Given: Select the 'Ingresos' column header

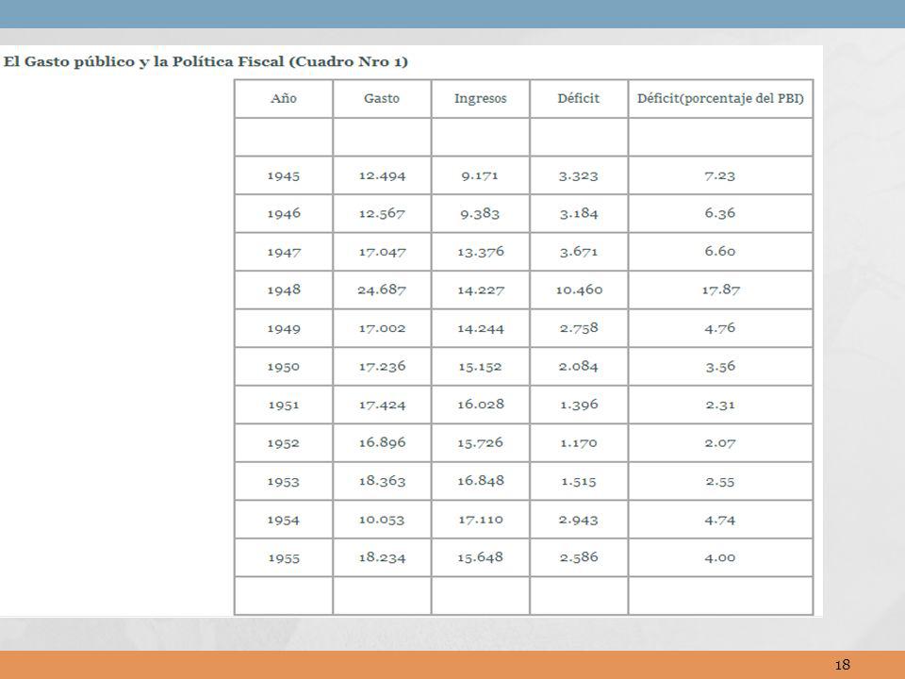Looking at the screenshot, I should click(480, 99).
